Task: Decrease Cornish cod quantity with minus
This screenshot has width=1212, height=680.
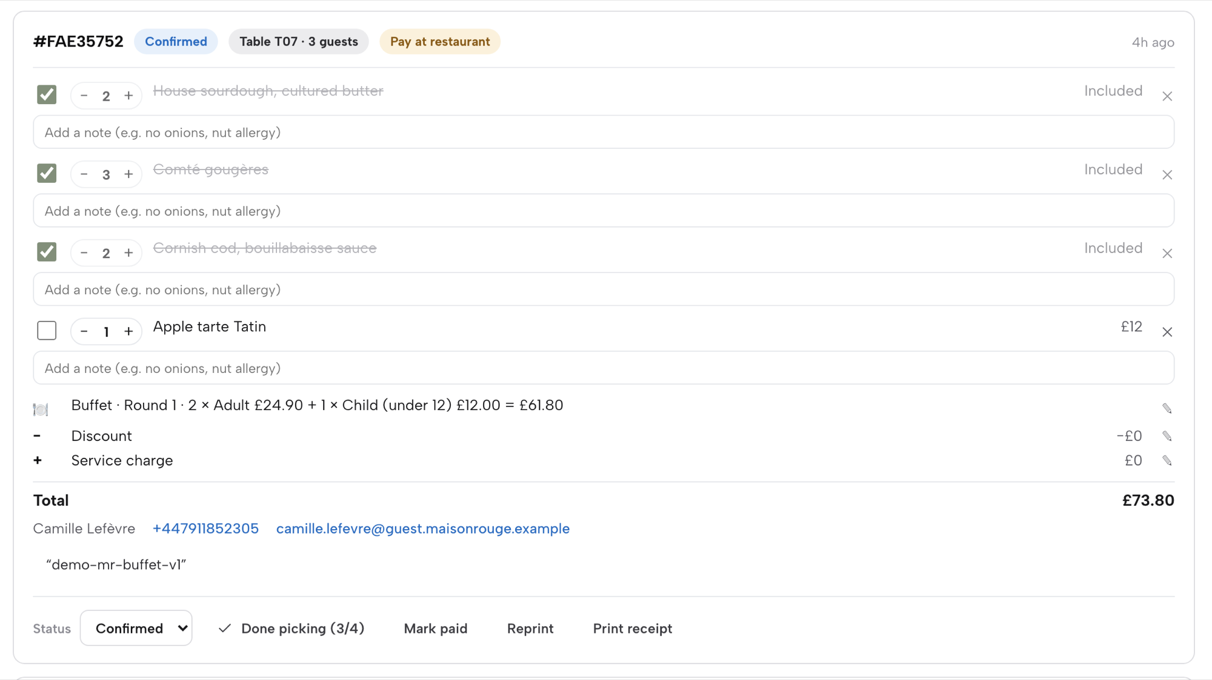Action: tap(84, 253)
